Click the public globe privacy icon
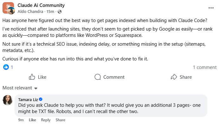Image resolution: width=219 pixels, height=131 pixels. (60, 12)
